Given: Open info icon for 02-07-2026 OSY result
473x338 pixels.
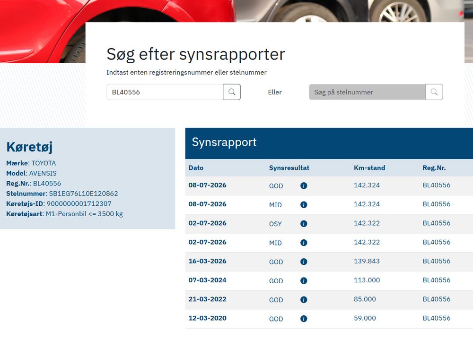Looking at the screenshot, I should click(304, 224).
